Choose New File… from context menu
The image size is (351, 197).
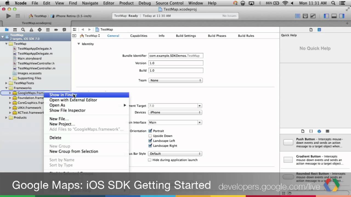point(86,119)
